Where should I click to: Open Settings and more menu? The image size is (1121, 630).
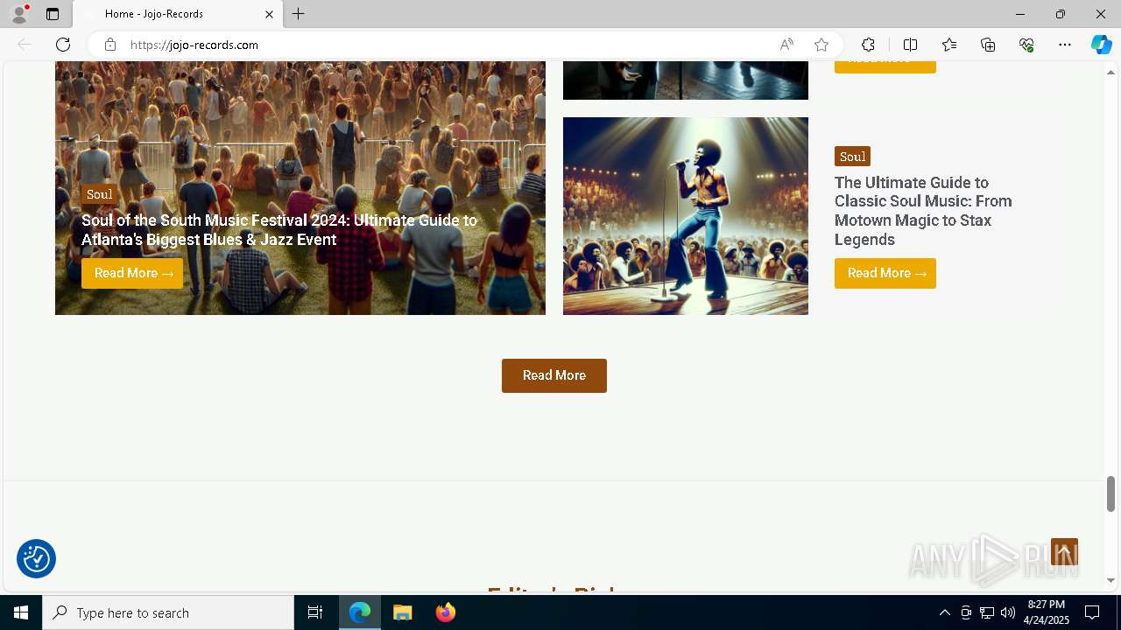[1065, 45]
